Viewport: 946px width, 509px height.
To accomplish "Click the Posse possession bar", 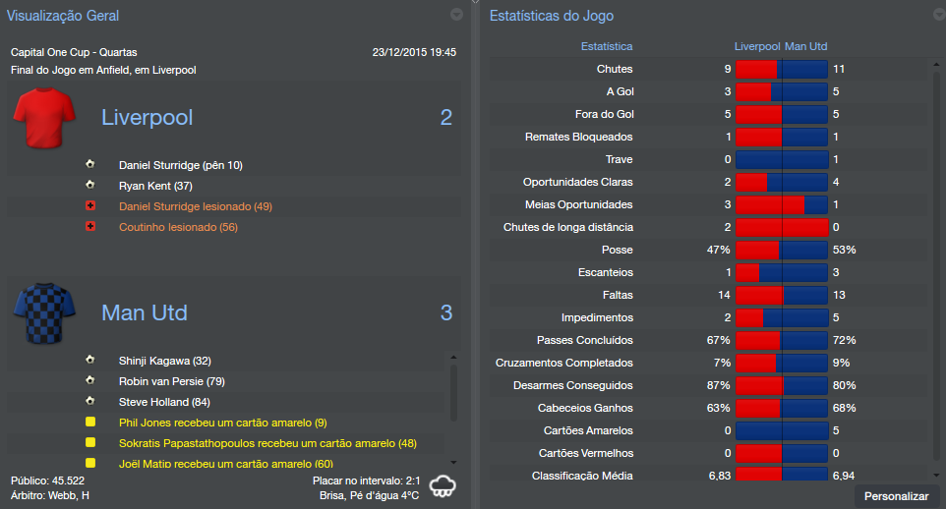I will 782,250.
